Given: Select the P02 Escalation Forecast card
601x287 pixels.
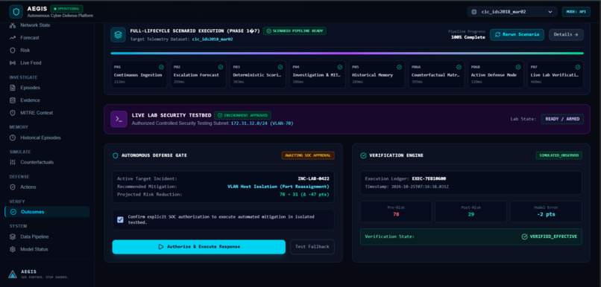Looking at the screenshot, I should (x=198, y=74).
